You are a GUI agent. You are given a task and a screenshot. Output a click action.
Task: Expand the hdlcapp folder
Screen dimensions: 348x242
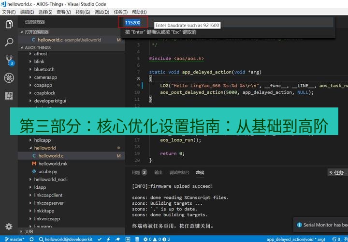pos(43,140)
